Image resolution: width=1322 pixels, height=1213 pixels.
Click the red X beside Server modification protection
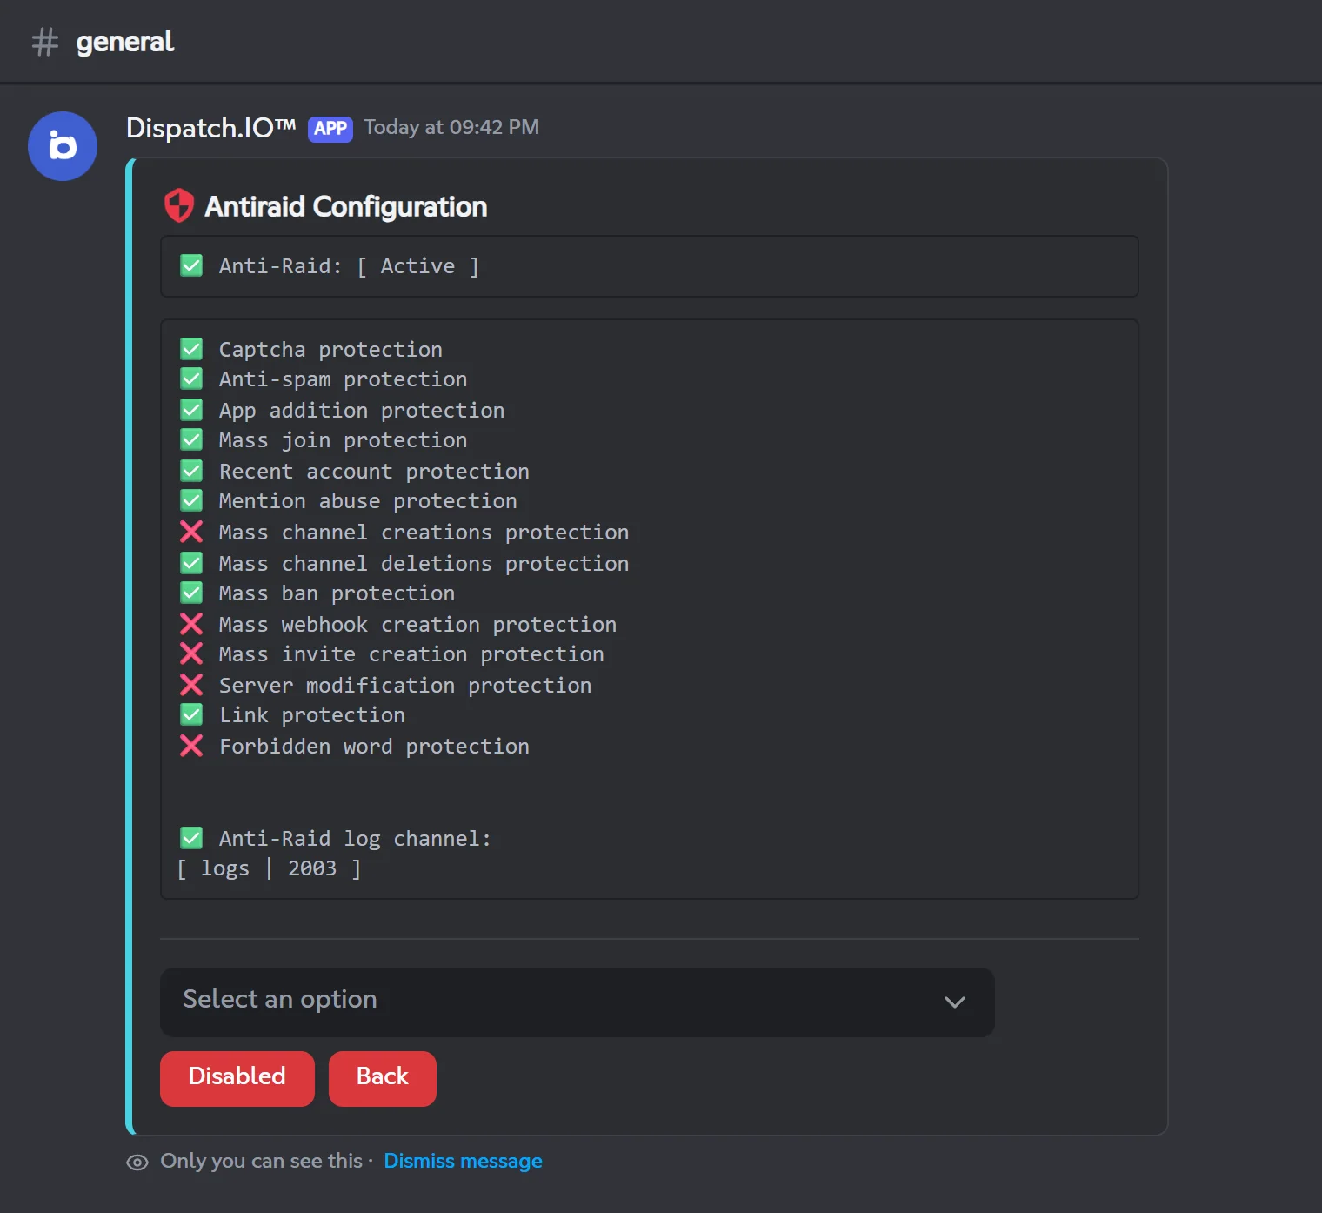click(x=191, y=685)
